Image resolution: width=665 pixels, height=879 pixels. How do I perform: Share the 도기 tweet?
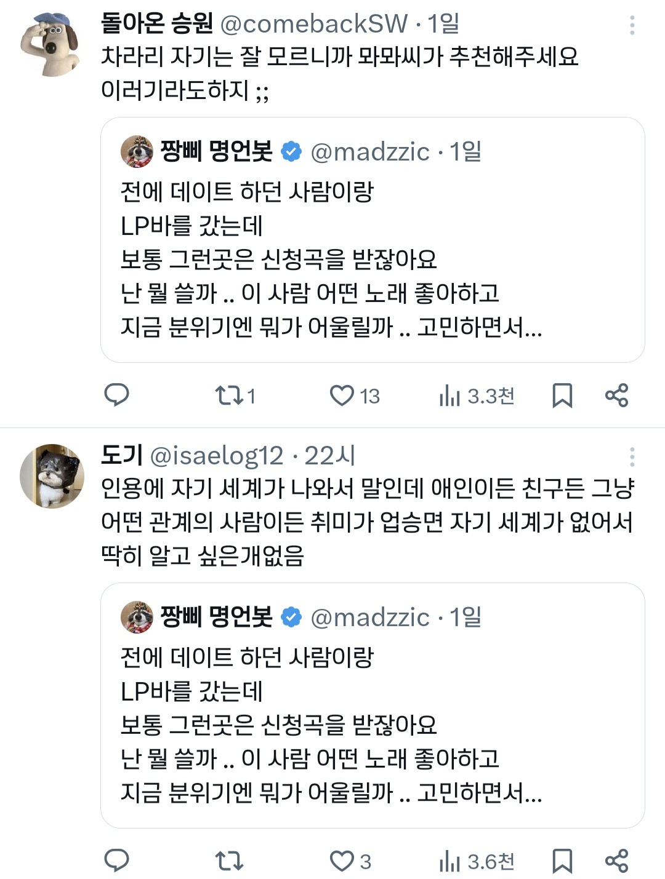point(616,861)
